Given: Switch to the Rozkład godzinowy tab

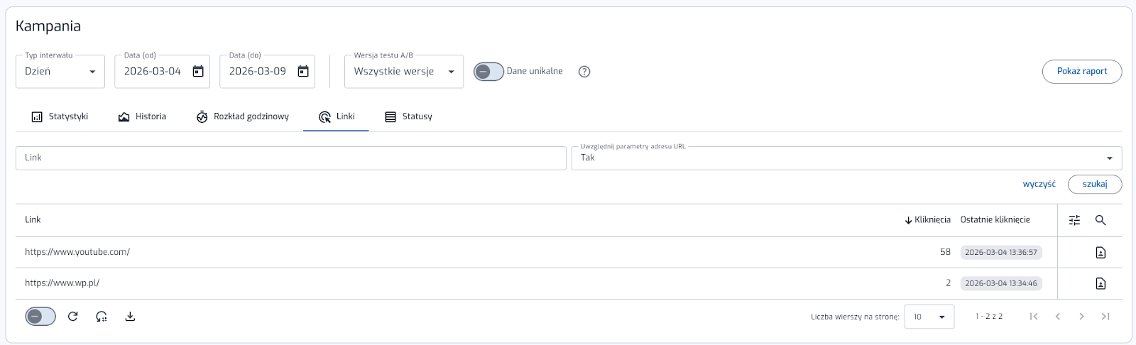Looking at the screenshot, I should (x=243, y=116).
